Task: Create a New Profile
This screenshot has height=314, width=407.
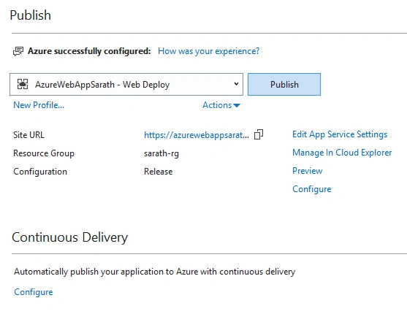Action: point(39,105)
